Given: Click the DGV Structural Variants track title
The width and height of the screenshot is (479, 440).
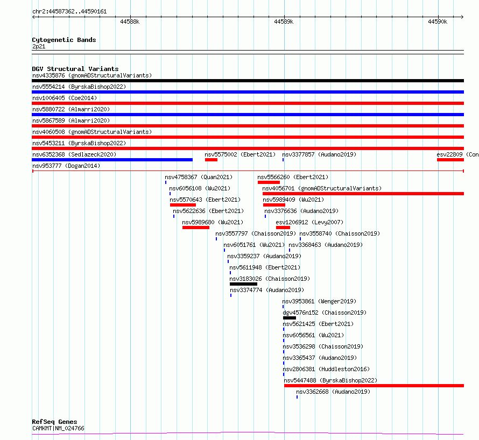Looking at the screenshot, I should click(75, 69).
